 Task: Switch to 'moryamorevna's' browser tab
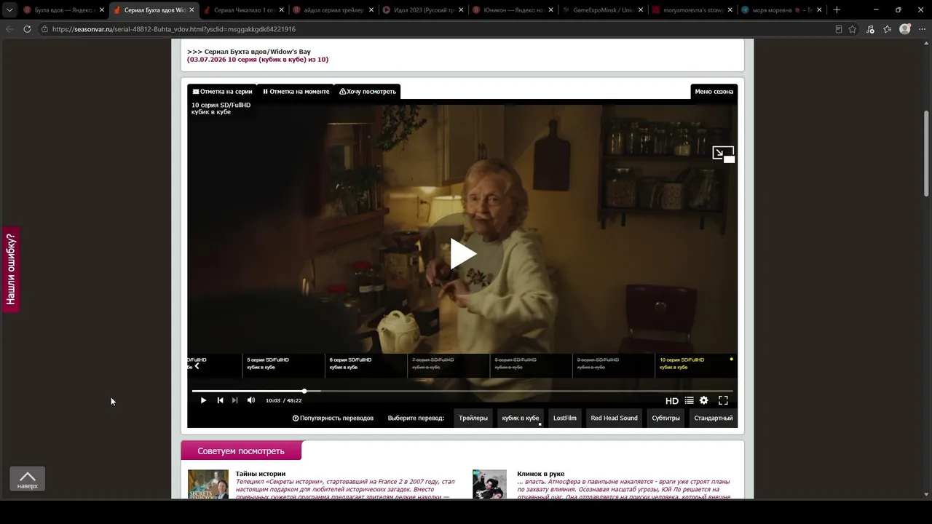pos(692,10)
